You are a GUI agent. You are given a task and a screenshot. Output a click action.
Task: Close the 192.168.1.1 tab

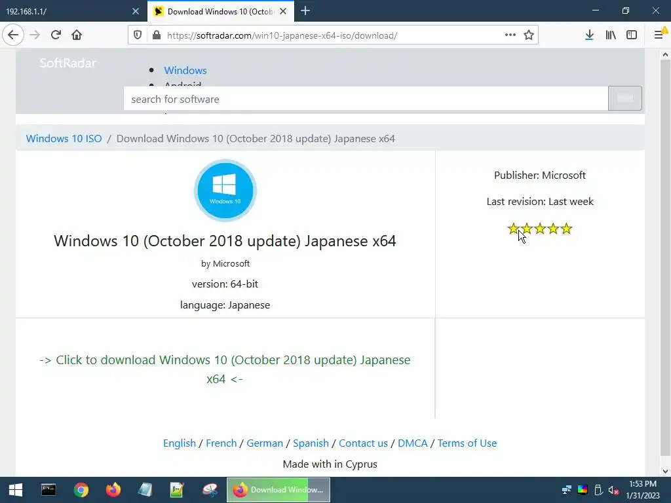tap(136, 12)
